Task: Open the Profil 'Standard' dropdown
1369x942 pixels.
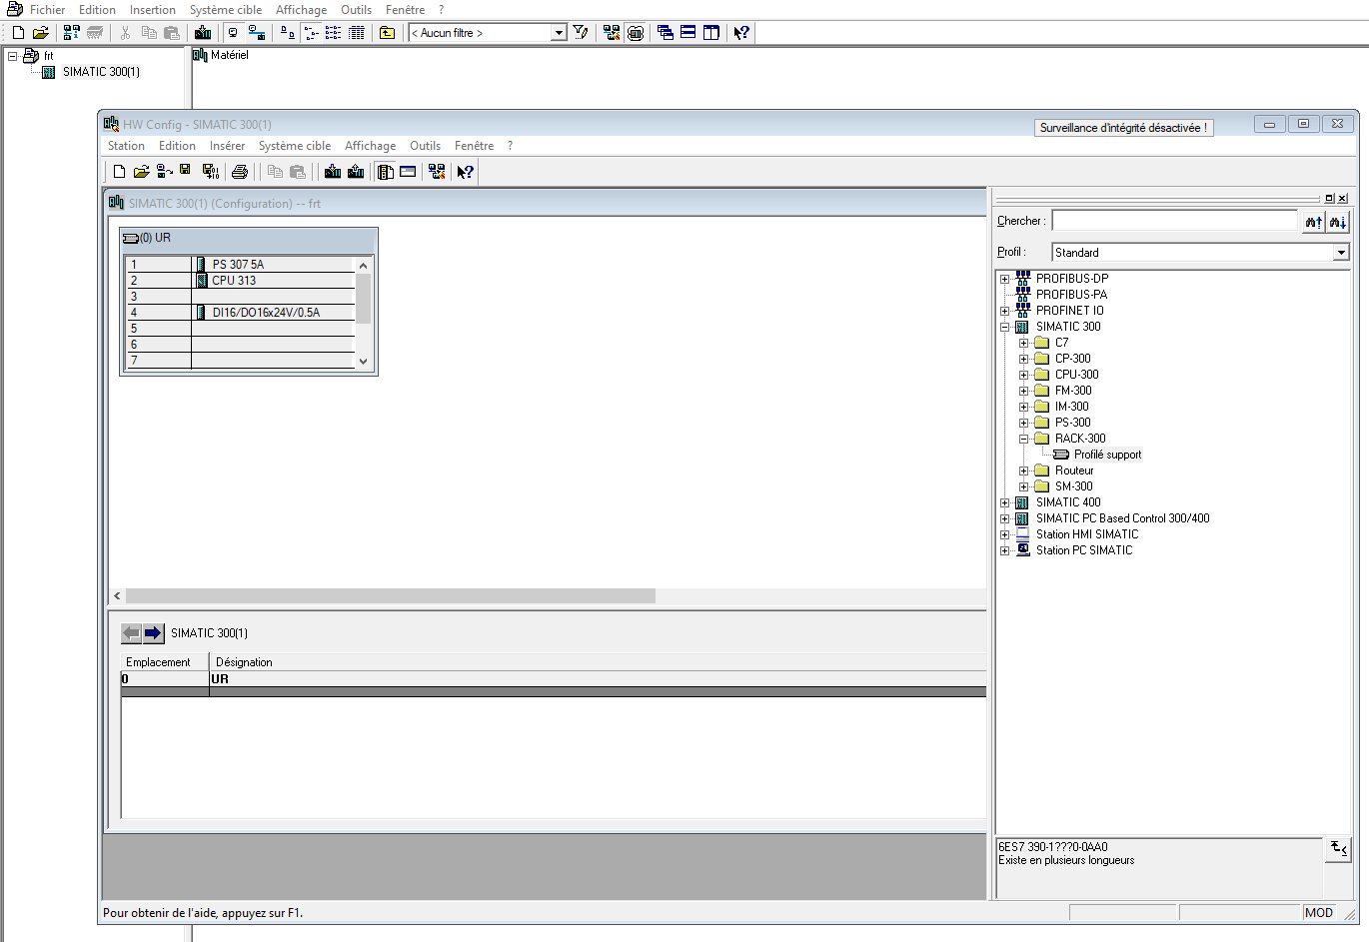Action: tap(1341, 253)
